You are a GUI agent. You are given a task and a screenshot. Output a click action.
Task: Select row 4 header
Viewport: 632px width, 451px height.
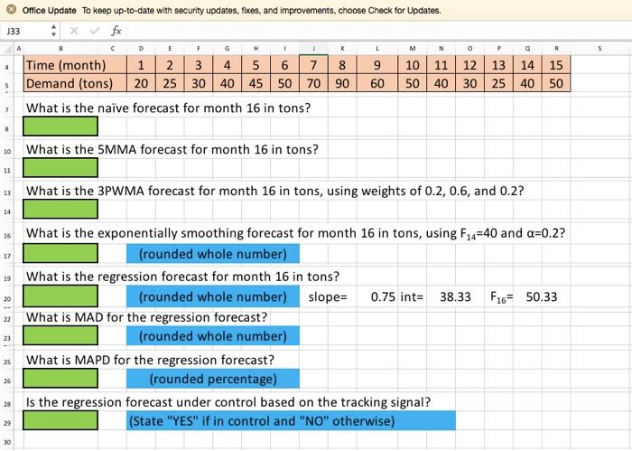click(x=7, y=67)
